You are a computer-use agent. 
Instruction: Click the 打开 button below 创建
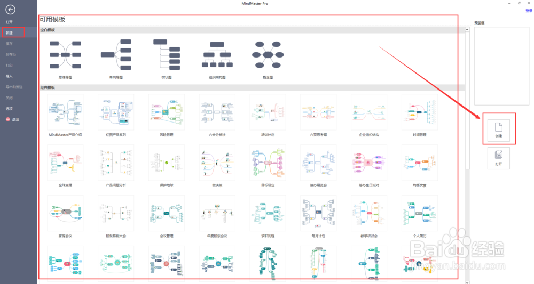[499, 158]
